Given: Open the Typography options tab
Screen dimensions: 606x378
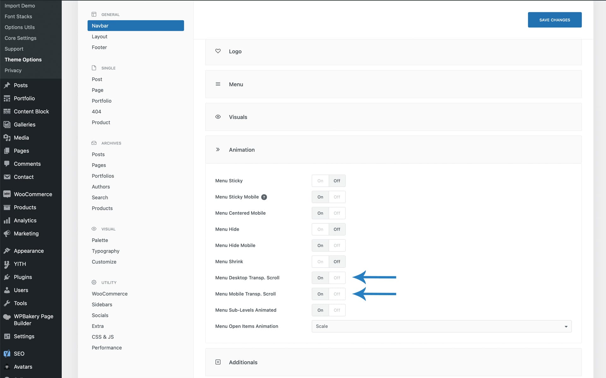Looking at the screenshot, I should tap(105, 251).
